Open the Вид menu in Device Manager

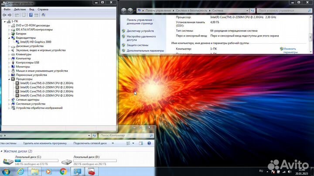coord(32,10)
